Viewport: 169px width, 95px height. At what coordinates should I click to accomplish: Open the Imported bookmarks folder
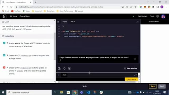[x=37, y=11]
